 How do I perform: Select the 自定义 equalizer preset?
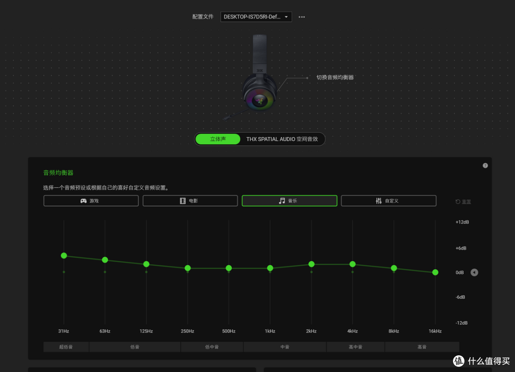[x=389, y=201]
